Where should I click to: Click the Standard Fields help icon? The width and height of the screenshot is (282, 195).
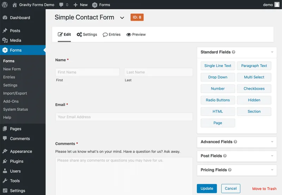[x=234, y=52]
